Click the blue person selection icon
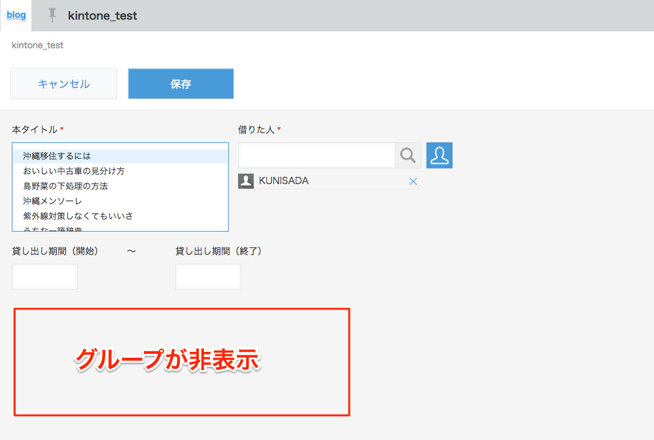654x440 pixels. point(439,155)
